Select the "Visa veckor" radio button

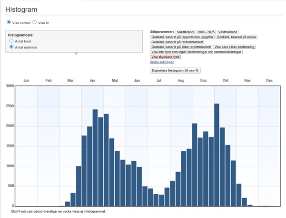coord(9,22)
